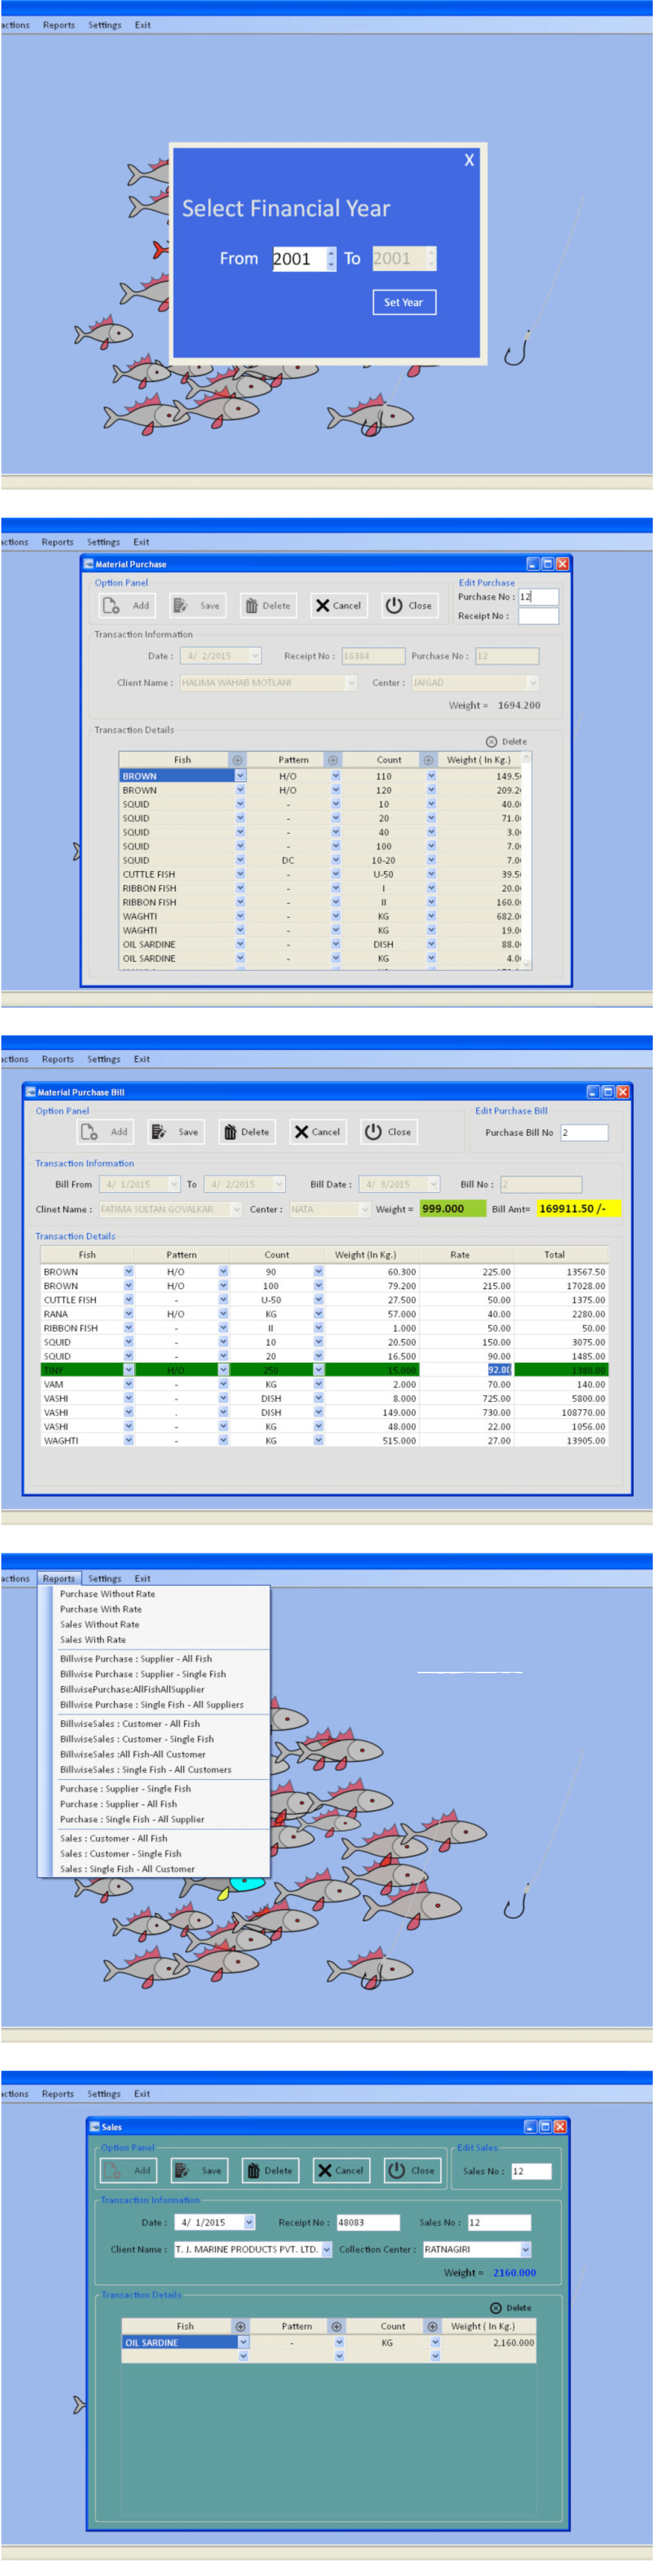Viewport: 654px width, 2576px height.
Task: Select WAGHTI row with 682 weight in Material Purchase
Action: click(x=325, y=916)
